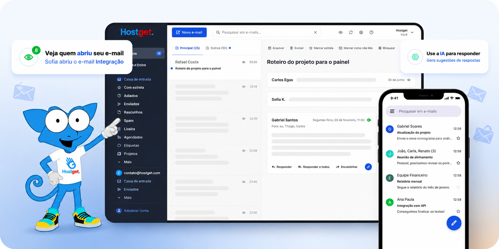Open Gabriel Soares email on the phone
Screen dimensions: 499x249
point(423,132)
